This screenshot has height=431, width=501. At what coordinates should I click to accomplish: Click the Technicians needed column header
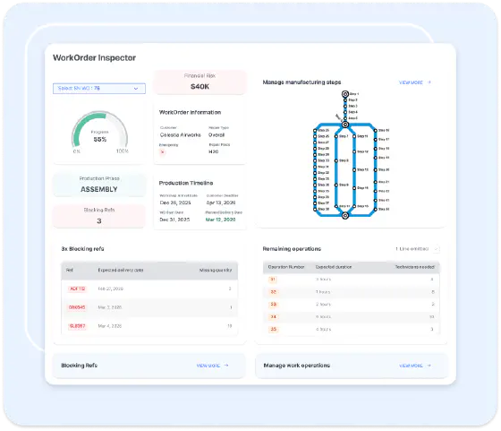click(415, 267)
